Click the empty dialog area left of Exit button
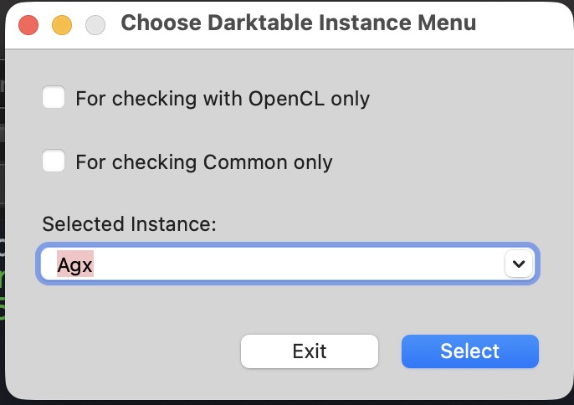This screenshot has height=405, width=574. [x=134, y=351]
